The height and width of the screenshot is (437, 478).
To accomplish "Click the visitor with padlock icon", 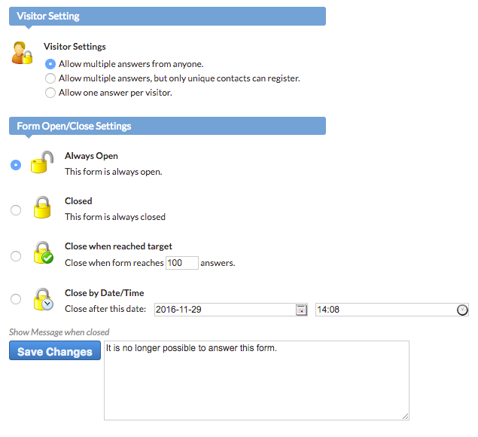I will [x=22, y=53].
